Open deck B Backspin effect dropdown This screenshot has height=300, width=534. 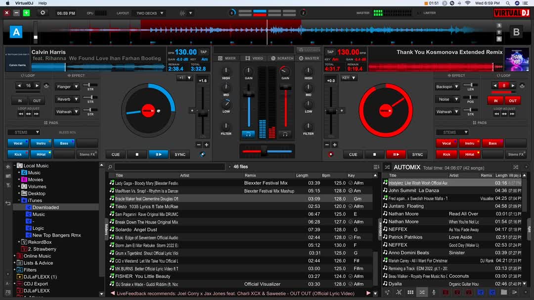click(447, 87)
